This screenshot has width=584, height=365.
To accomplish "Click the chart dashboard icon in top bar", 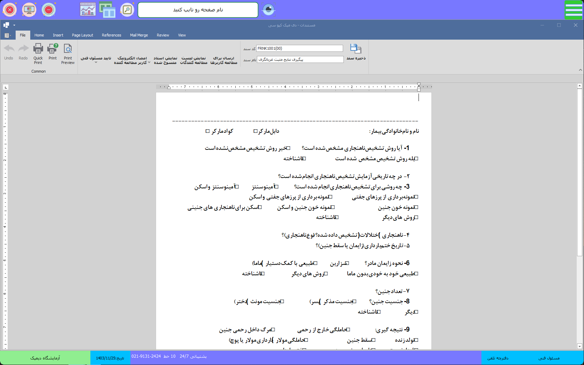I will [88, 10].
